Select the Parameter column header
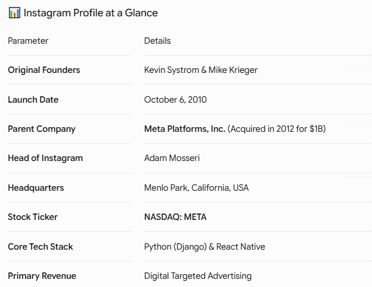This screenshot has width=372, height=287. pyautogui.click(x=28, y=41)
